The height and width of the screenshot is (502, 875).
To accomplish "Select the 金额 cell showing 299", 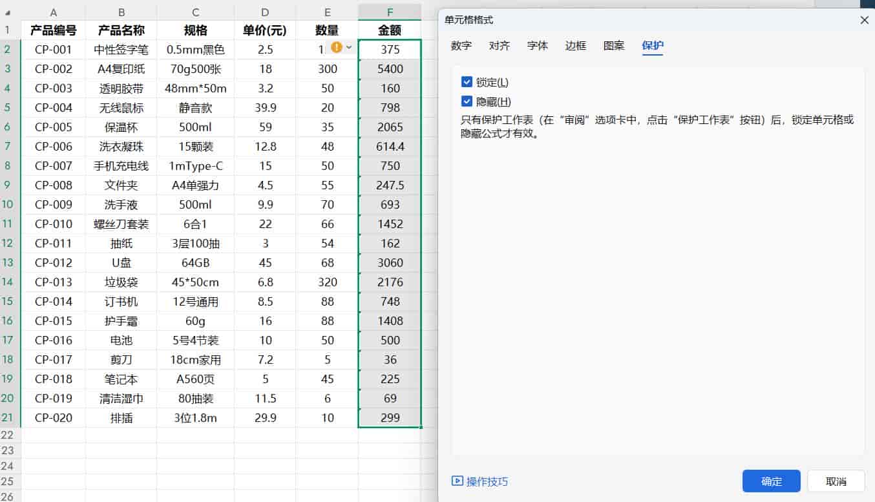I will 390,417.
